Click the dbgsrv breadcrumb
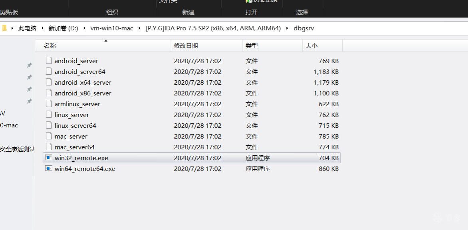Viewport: 468px width, 230px height. 303,28
